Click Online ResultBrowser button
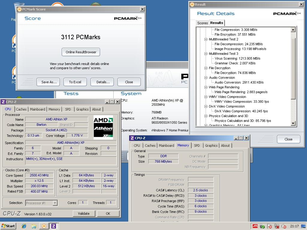This screenshot has height=230, width=307. (81, 52)
